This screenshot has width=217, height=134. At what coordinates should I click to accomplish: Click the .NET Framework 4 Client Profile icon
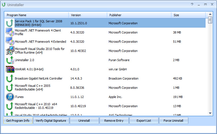(x=10, y=32)
